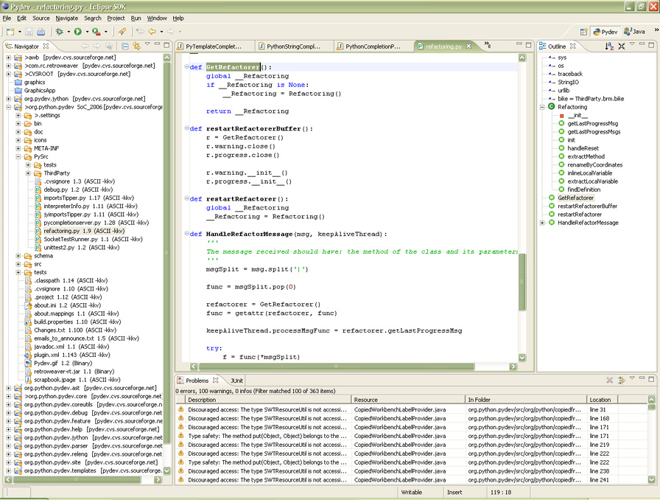Click the green Run button icon

pyautogui.click(x=77, y=32)
